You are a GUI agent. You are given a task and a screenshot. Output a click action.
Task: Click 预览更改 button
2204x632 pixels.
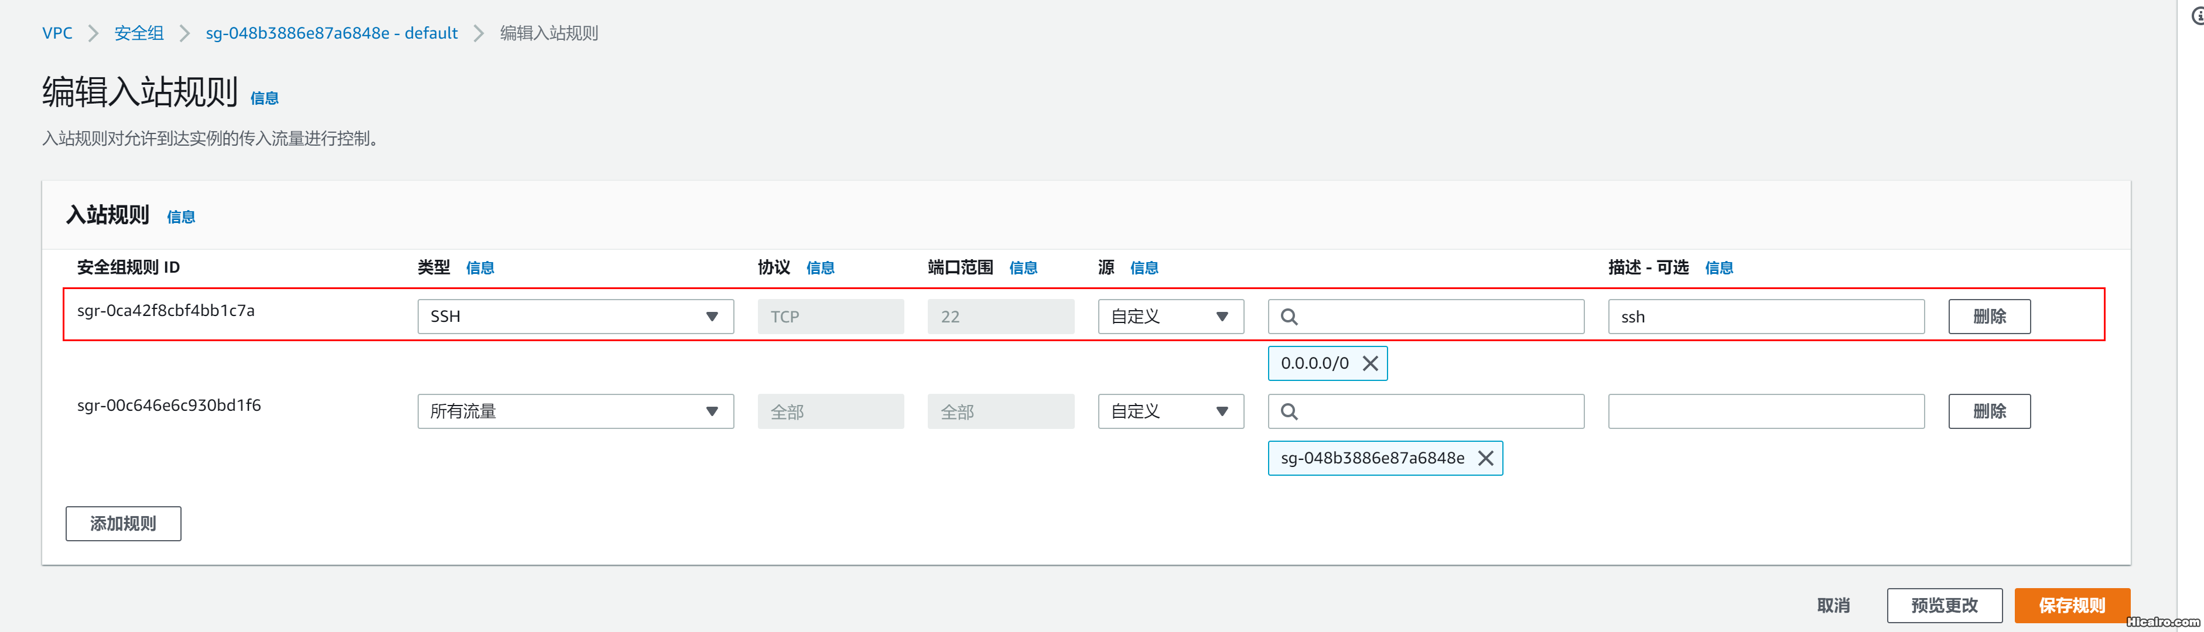pyautogui.click(x=1944, y=606)
